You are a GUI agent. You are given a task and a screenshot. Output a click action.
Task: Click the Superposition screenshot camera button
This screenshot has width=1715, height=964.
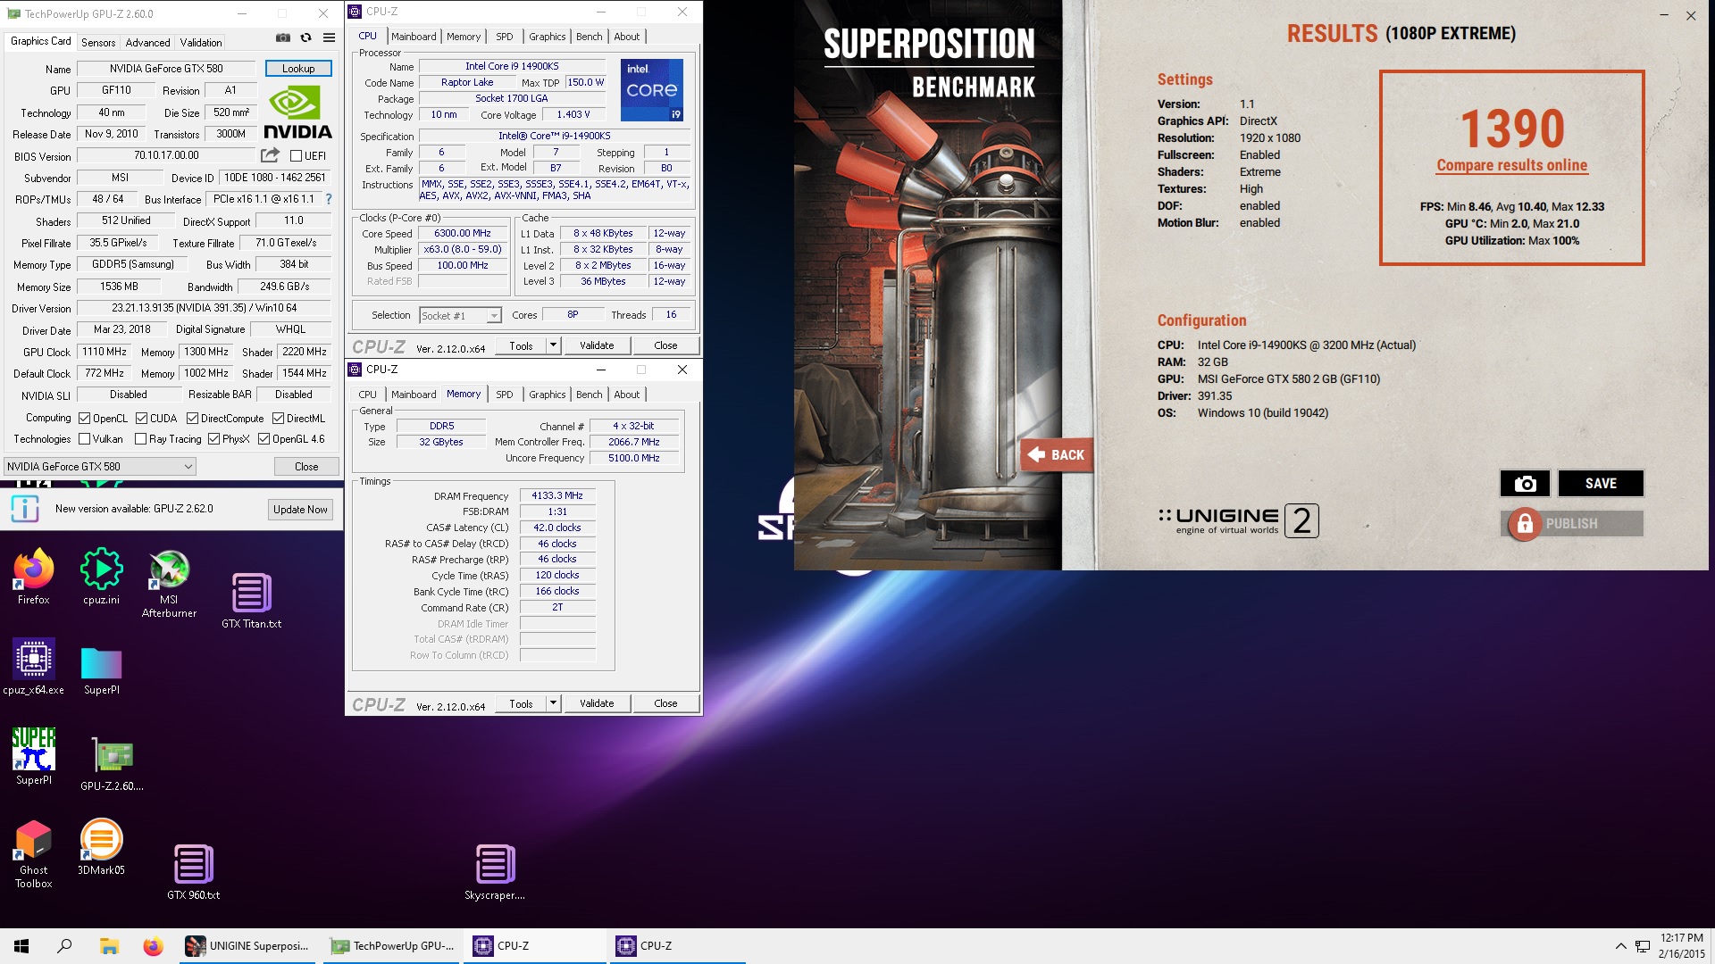point(1526,484)
